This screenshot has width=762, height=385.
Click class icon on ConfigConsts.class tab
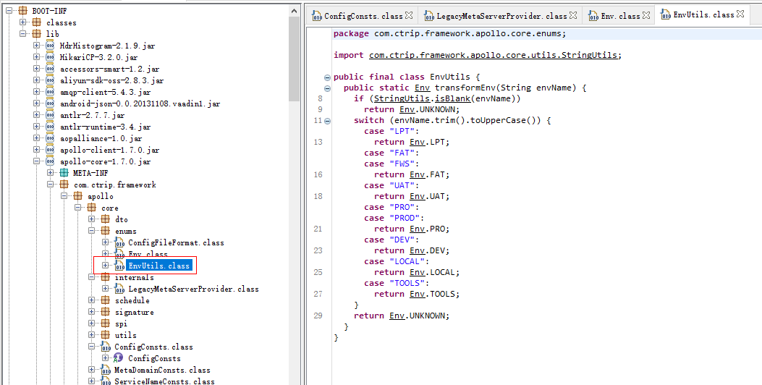pos(317,16)
